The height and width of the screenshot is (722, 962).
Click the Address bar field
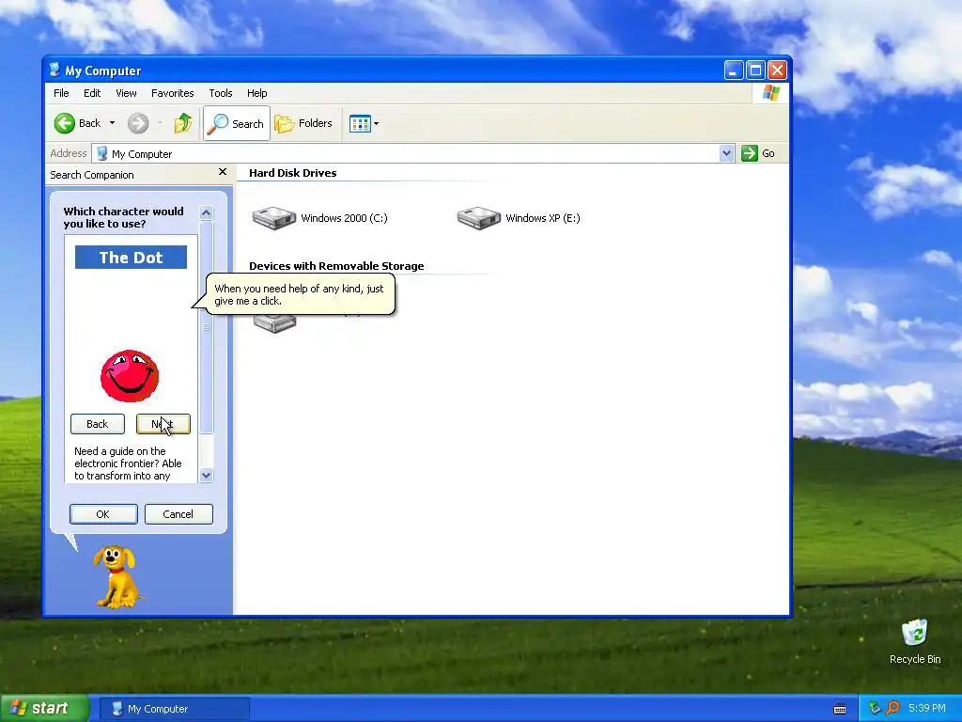(x=406, y=153)
